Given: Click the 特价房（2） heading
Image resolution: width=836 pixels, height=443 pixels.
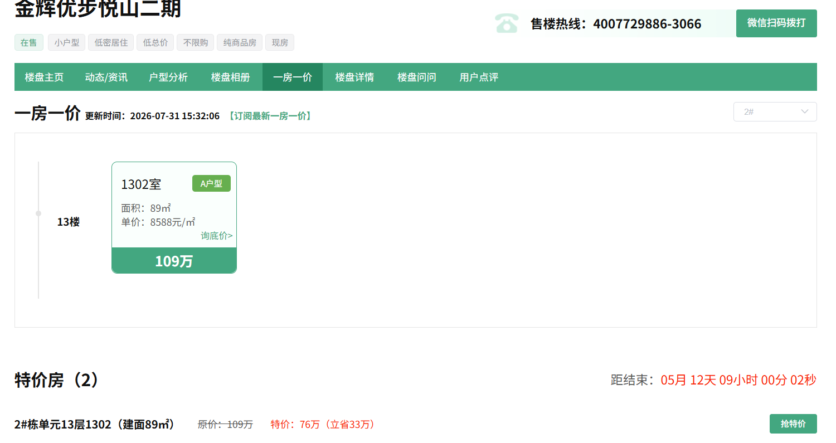Looking at the screenshot, I should click(57, 380).
